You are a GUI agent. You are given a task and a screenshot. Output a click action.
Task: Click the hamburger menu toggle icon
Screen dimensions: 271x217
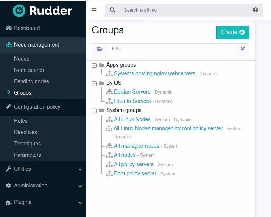(94, 11)
